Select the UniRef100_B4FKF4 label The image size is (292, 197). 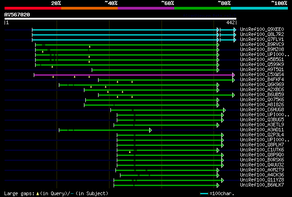click(x=262, y=80)
